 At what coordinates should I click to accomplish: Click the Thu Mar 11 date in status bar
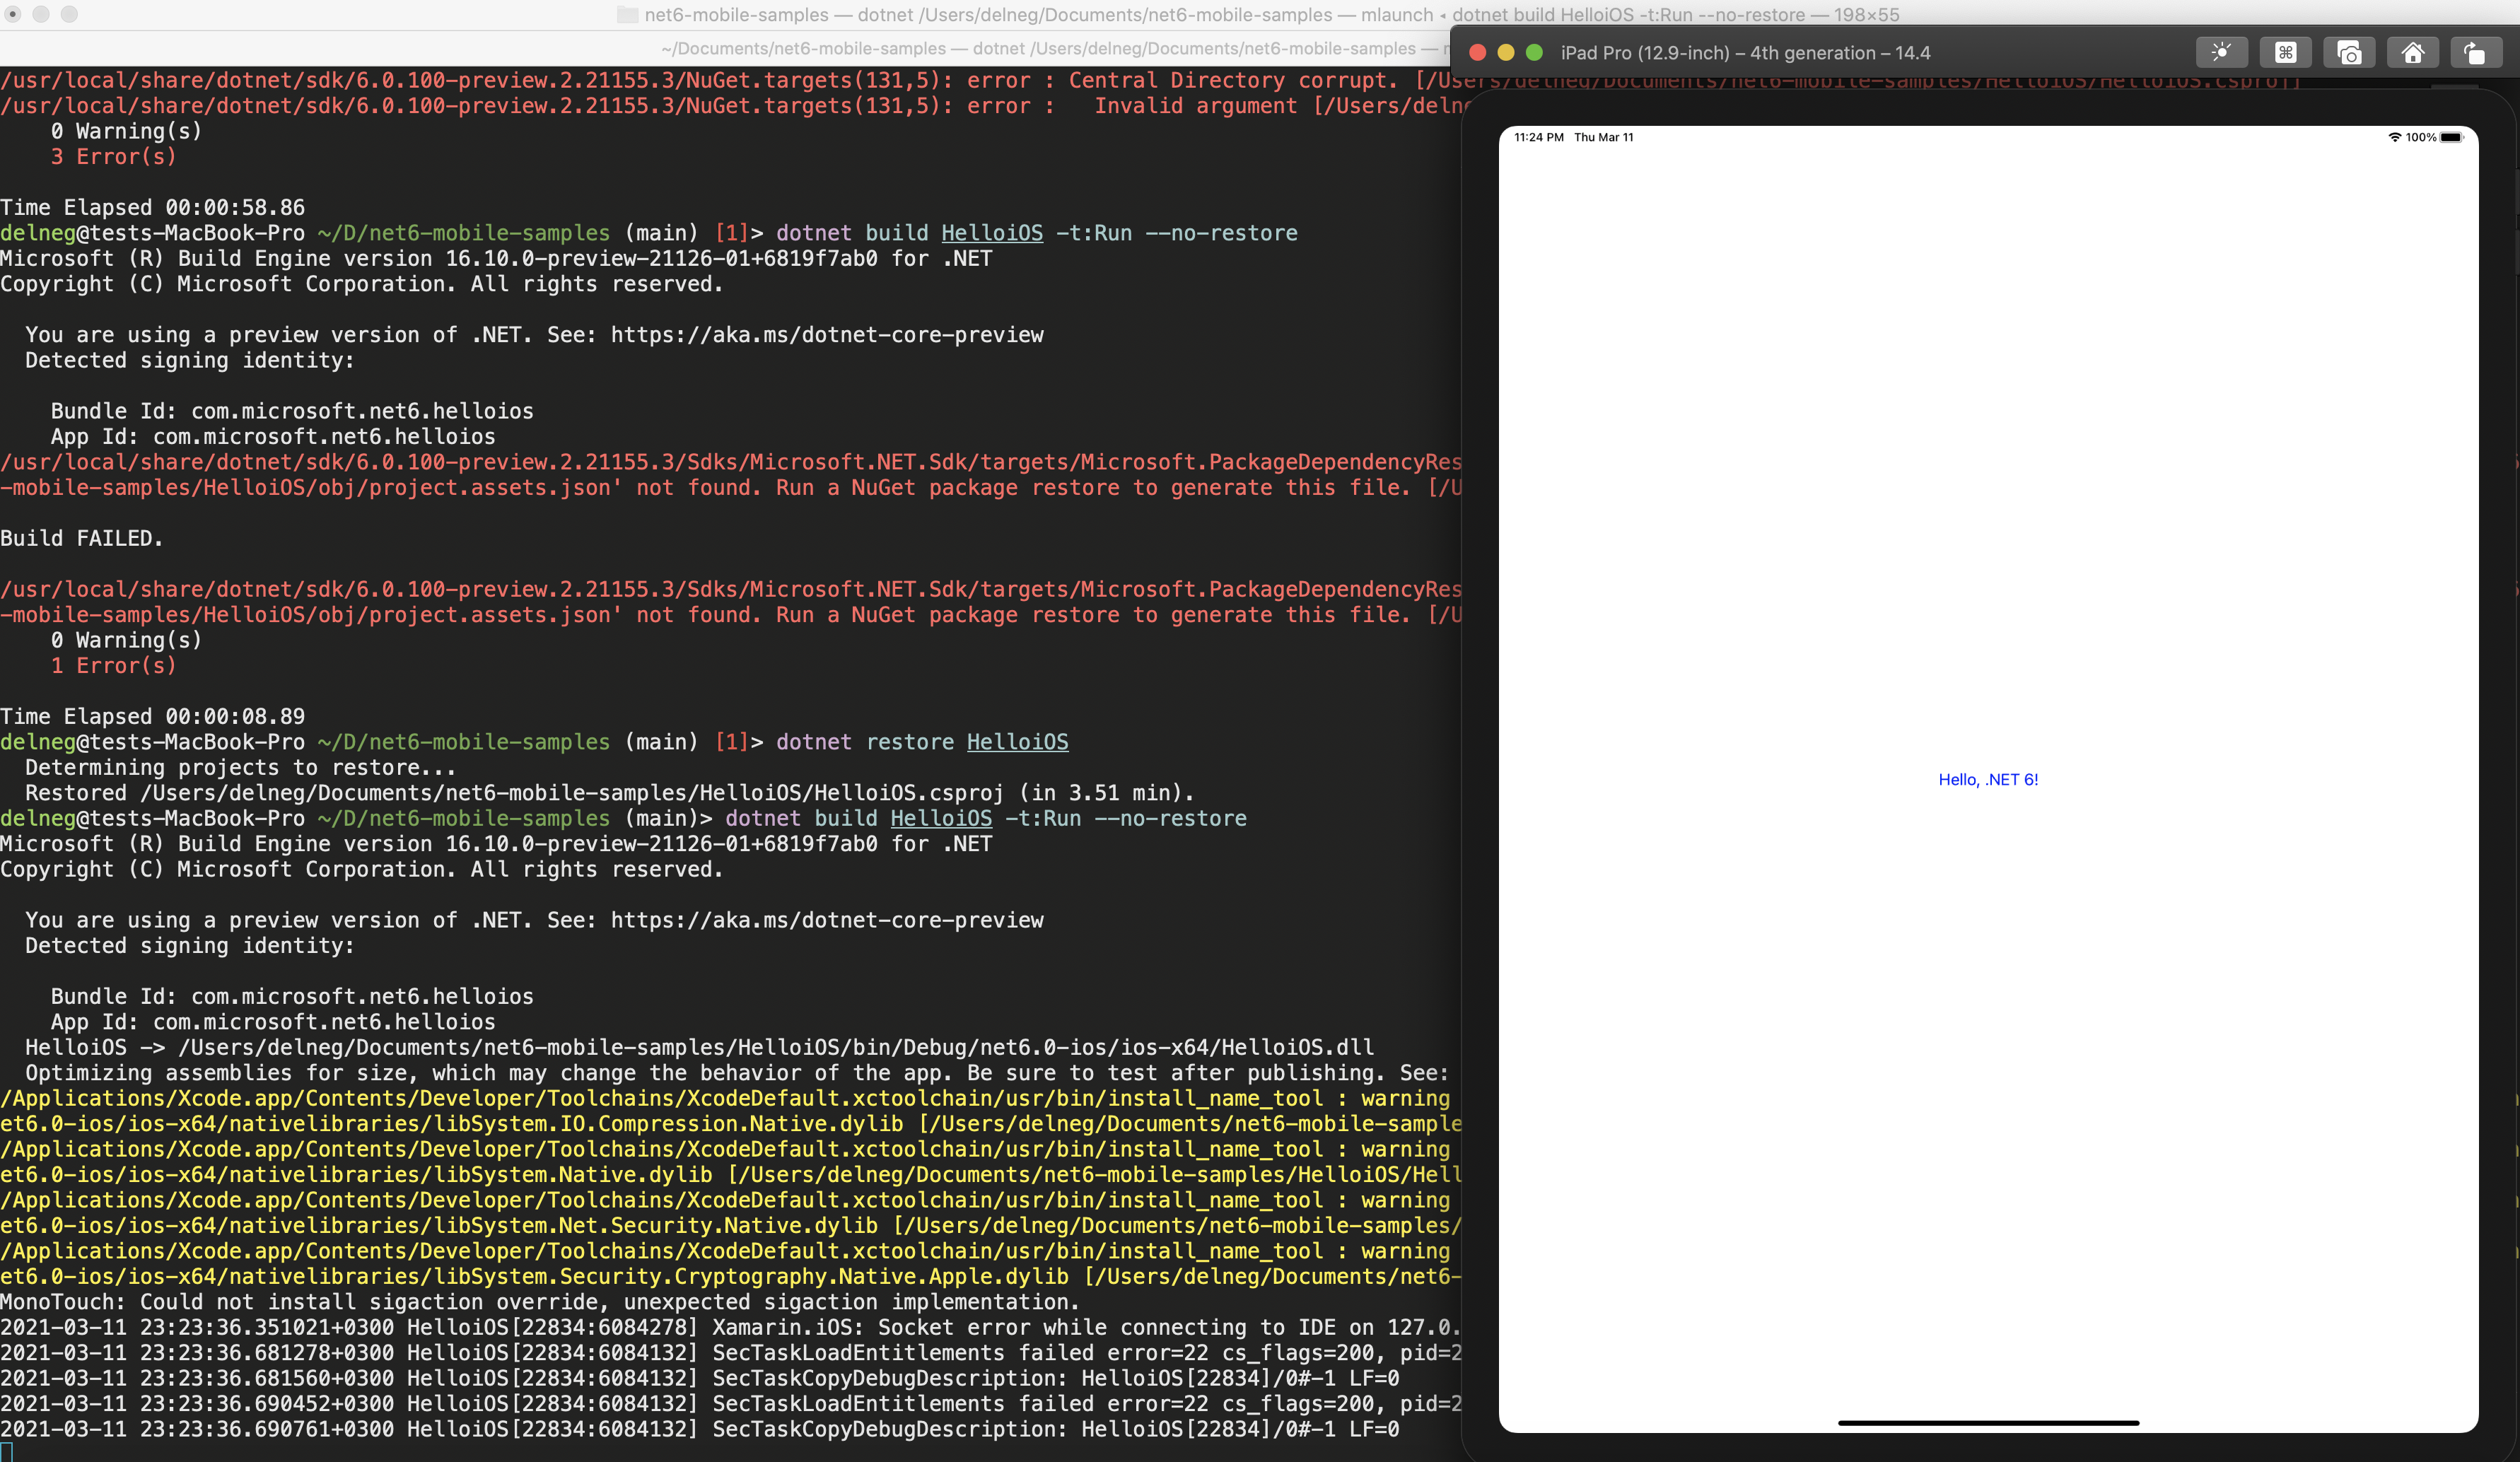[1604, 137]
